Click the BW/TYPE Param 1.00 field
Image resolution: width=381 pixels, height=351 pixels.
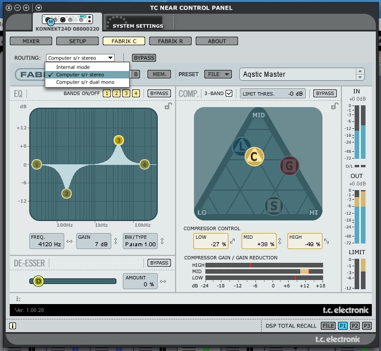tap(140, 241)
